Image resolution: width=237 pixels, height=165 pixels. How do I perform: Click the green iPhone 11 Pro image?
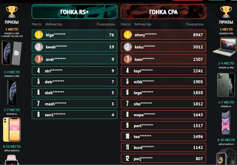click(226, 85)
